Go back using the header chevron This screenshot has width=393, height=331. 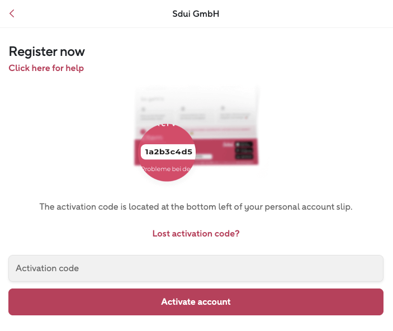point(12,13)
